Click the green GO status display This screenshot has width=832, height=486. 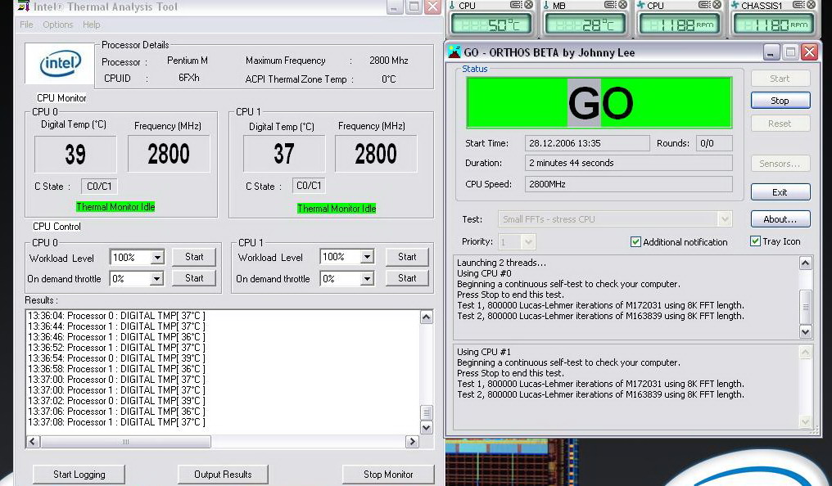[x=599, y=103]
